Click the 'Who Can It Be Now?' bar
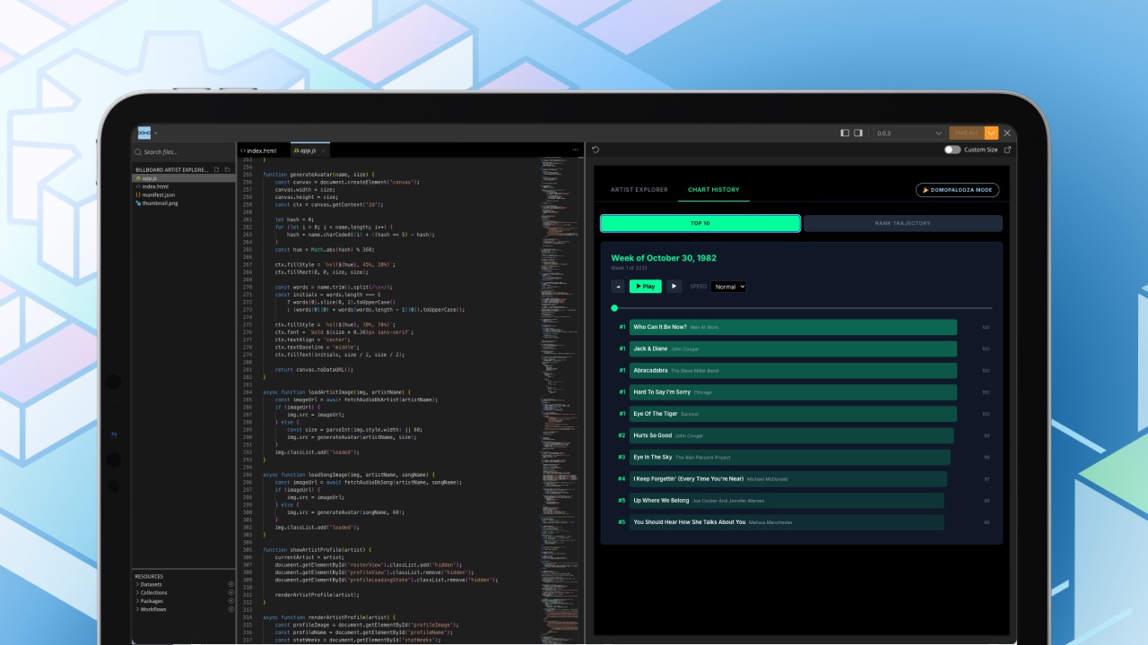This screenshot has width=1148, height=645. pyautogui.click(x=793, y=327)
